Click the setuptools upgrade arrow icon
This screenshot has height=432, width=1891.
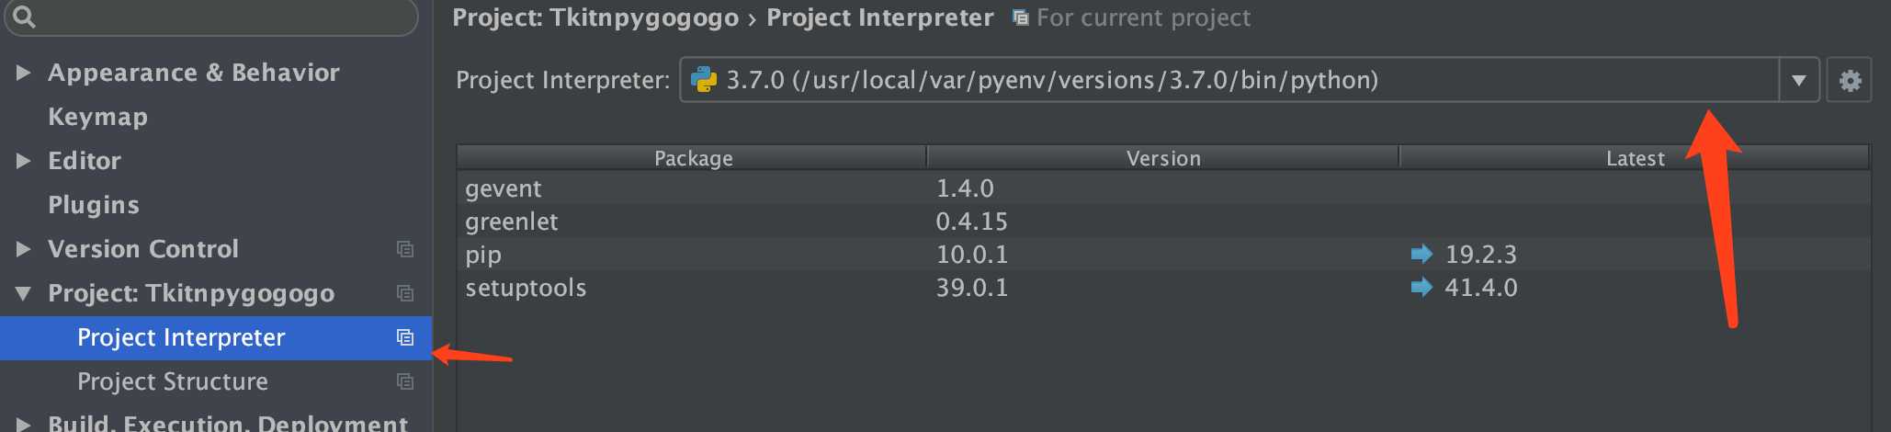click(1421, 288)
